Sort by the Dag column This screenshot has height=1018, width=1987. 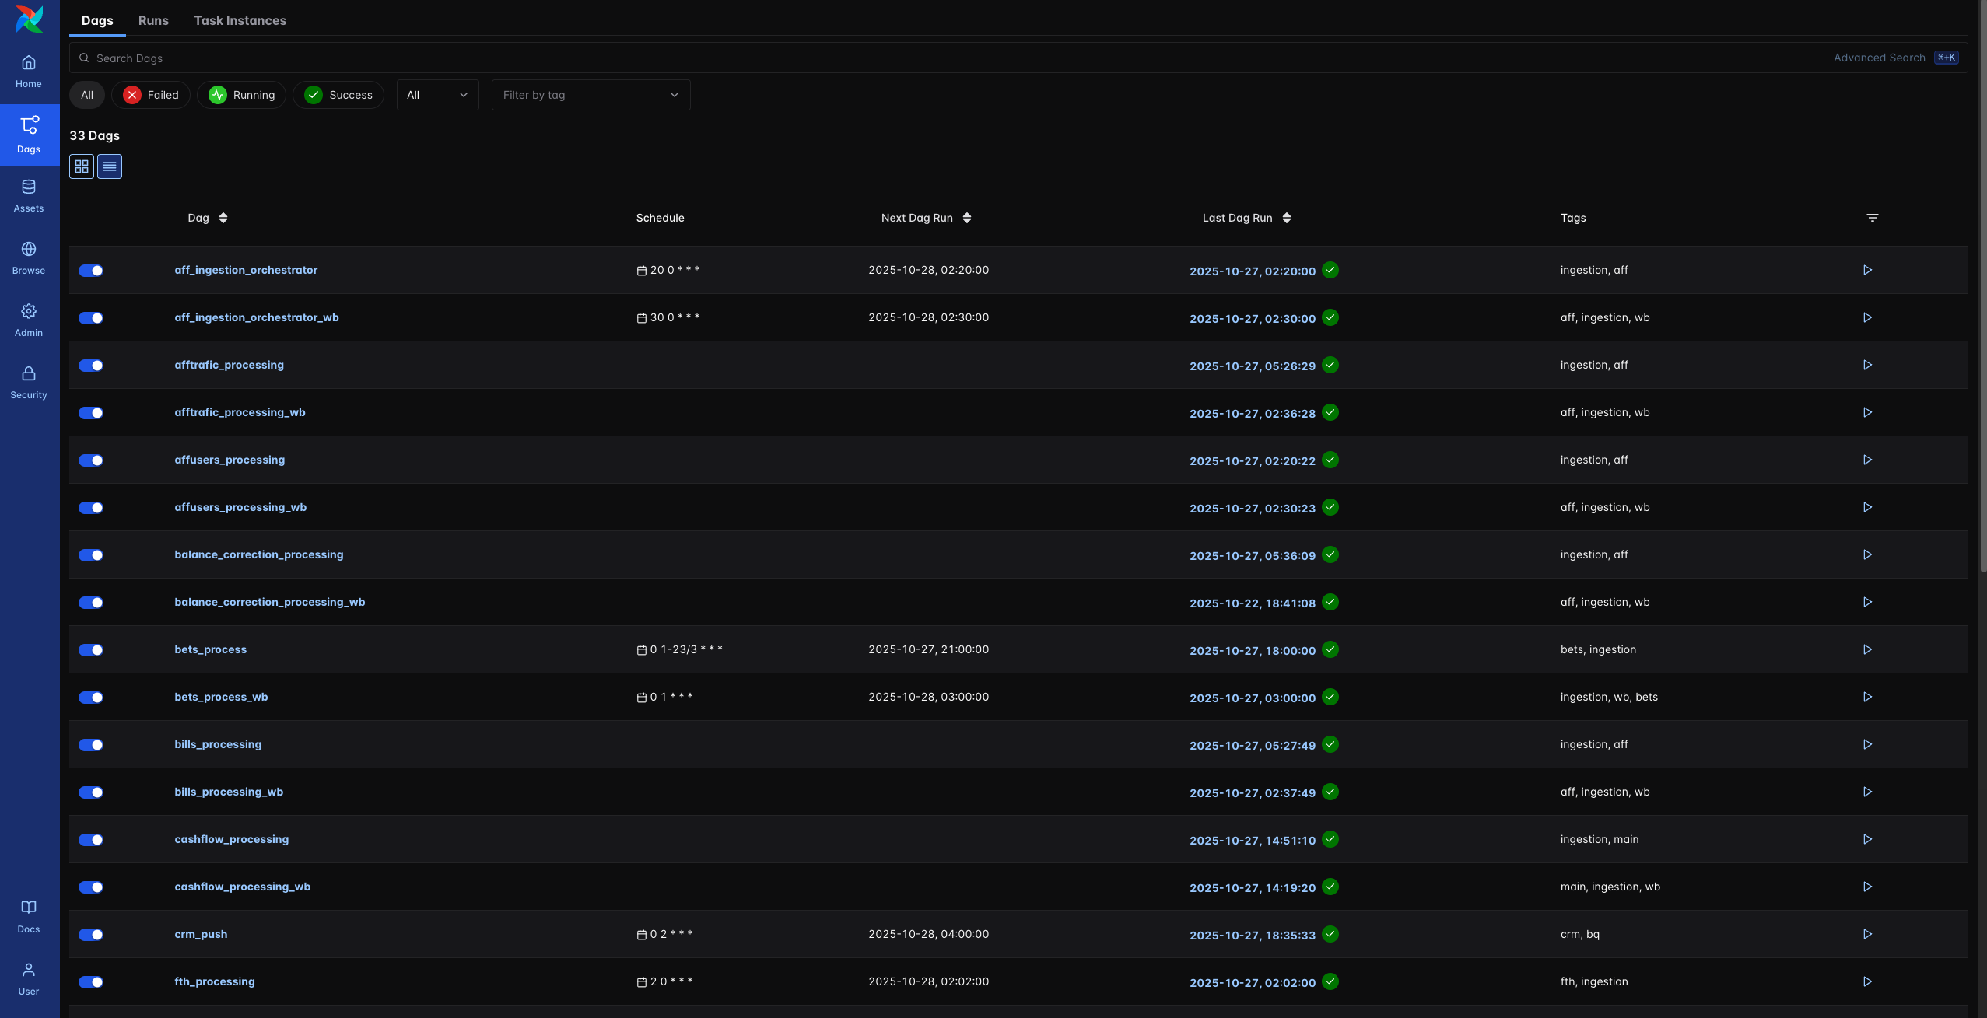(x=208, y=218)
